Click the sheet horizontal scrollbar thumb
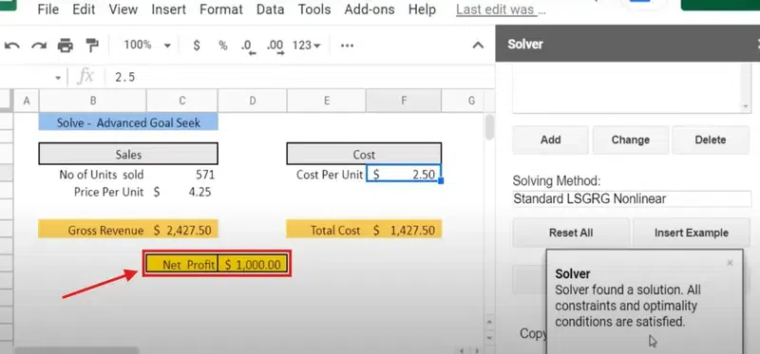The image size is (760, 354). point(77,350)
